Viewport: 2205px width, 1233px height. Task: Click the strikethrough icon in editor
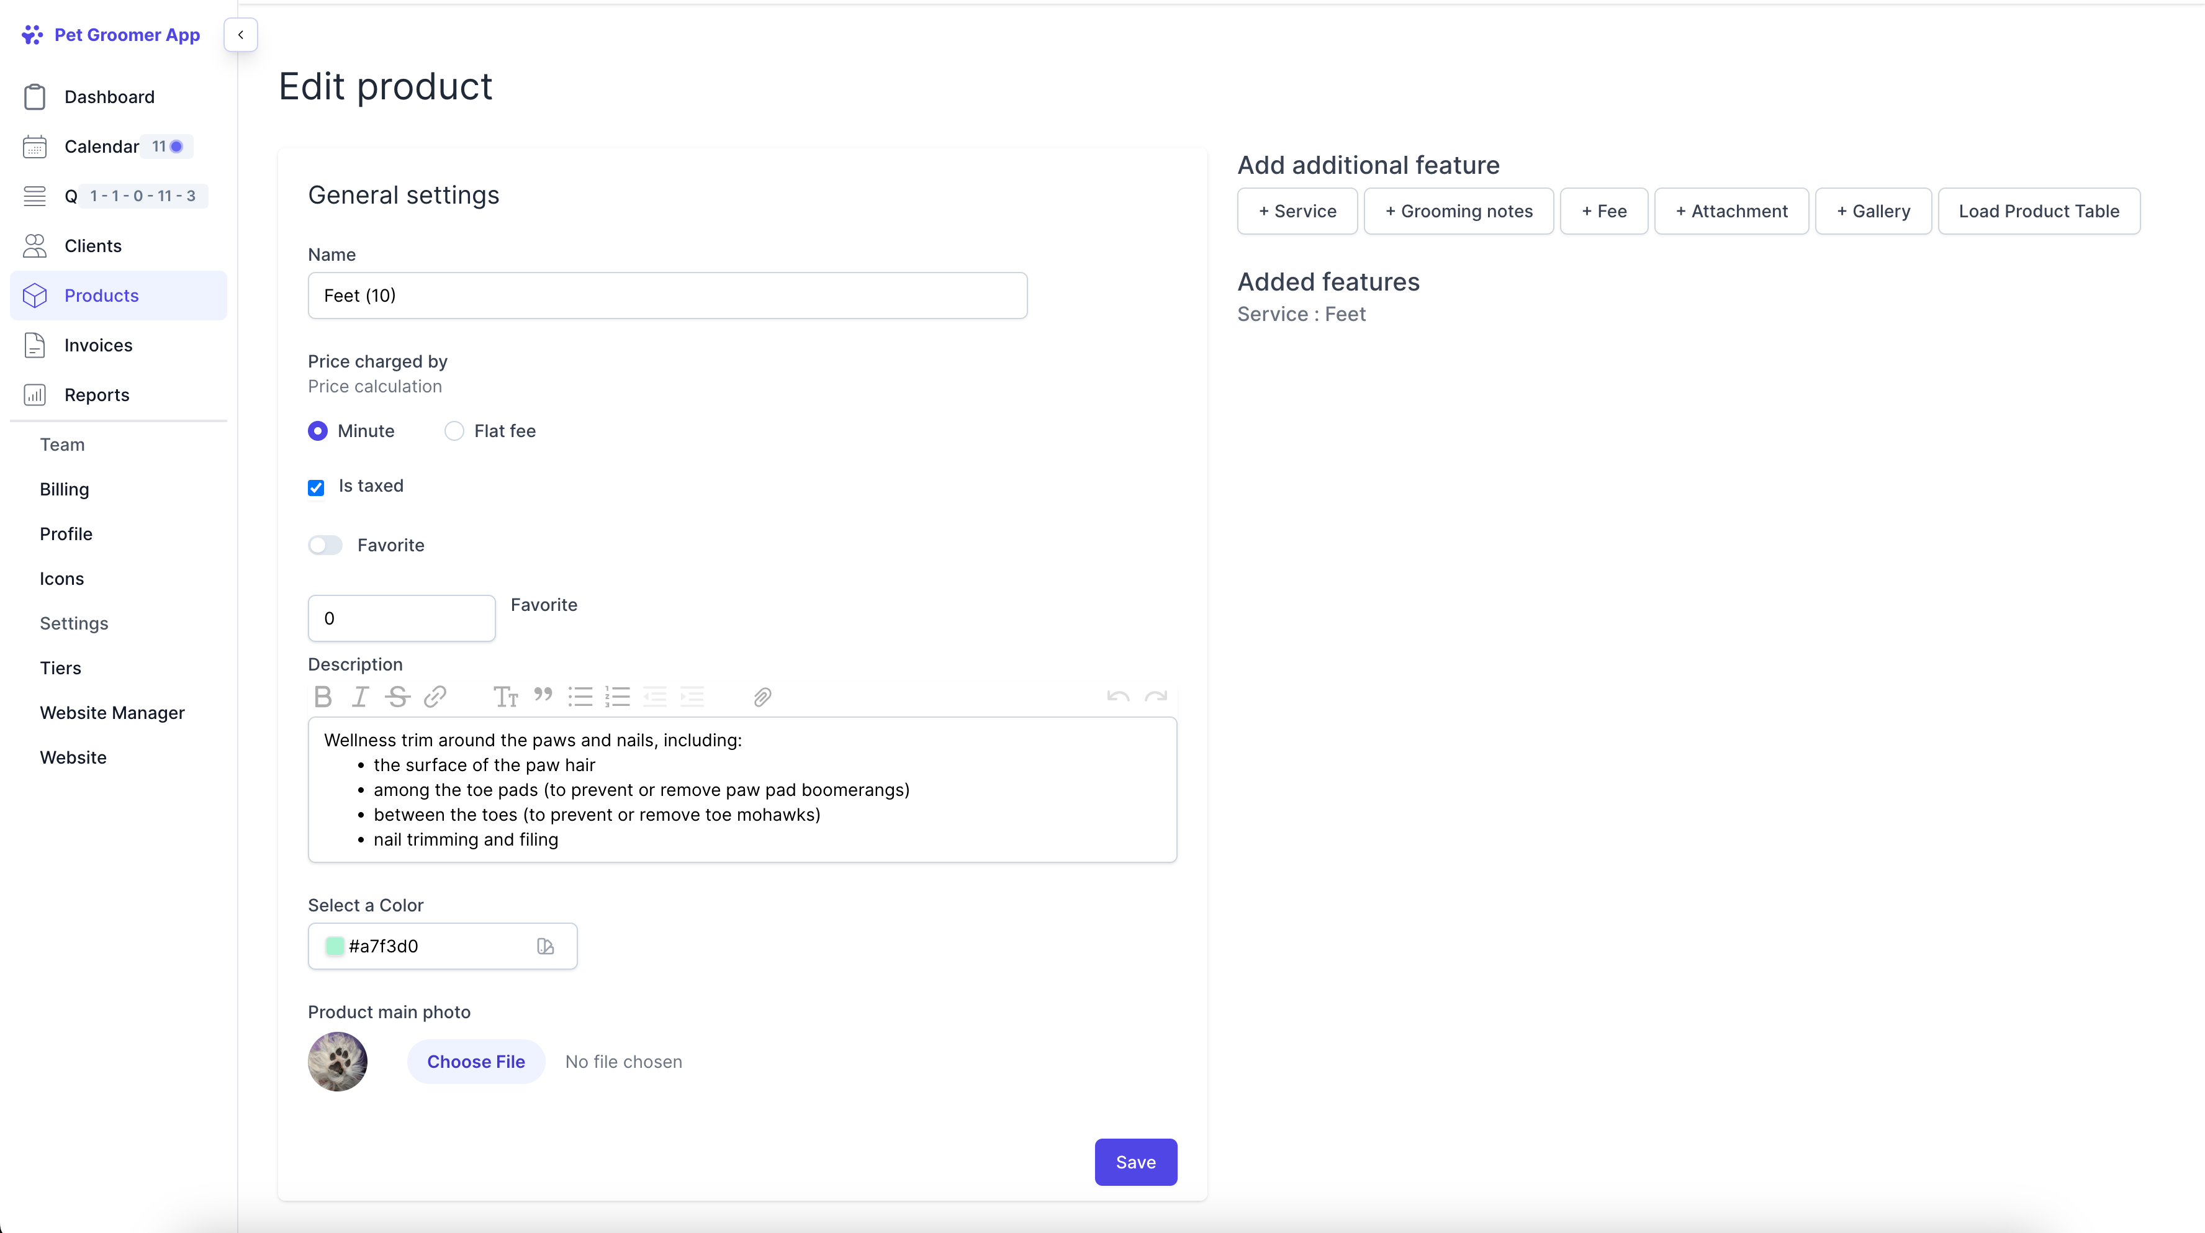[397, 697]
